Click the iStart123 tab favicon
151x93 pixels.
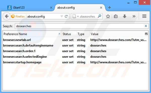click(x=10, y=7)
